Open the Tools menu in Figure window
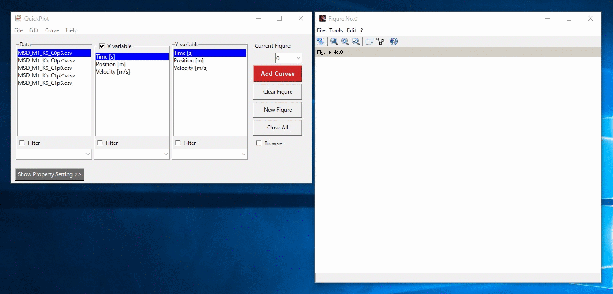613x294 pixels. [336, 30]
